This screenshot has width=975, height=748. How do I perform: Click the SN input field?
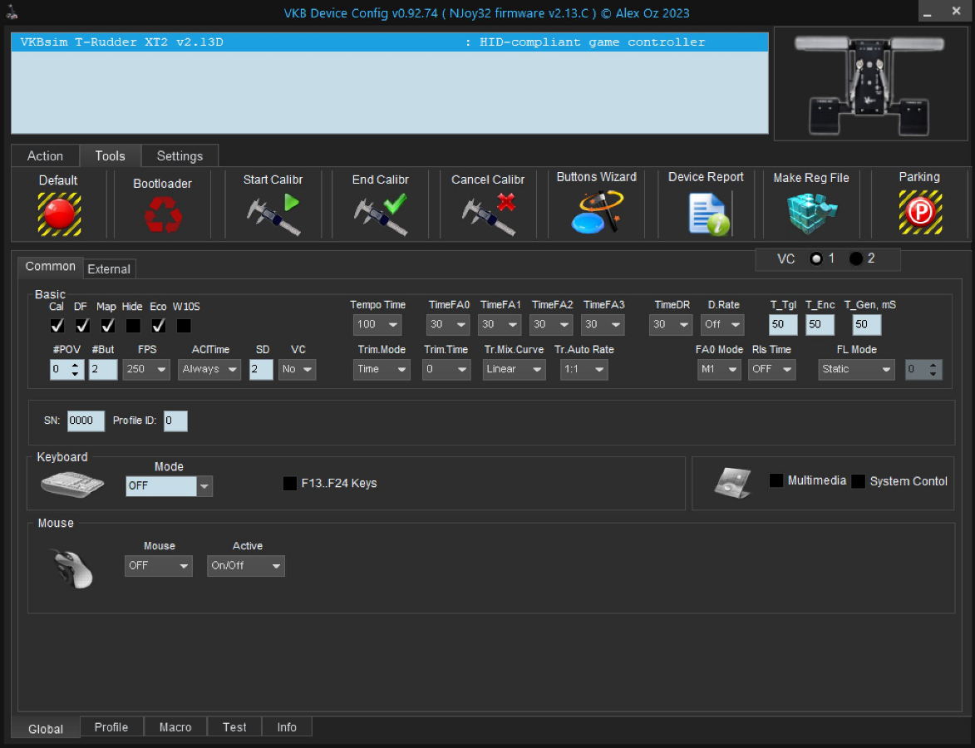[x=86, y=421]
